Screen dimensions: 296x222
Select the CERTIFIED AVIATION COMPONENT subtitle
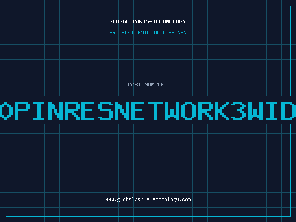tap(148, 33)
